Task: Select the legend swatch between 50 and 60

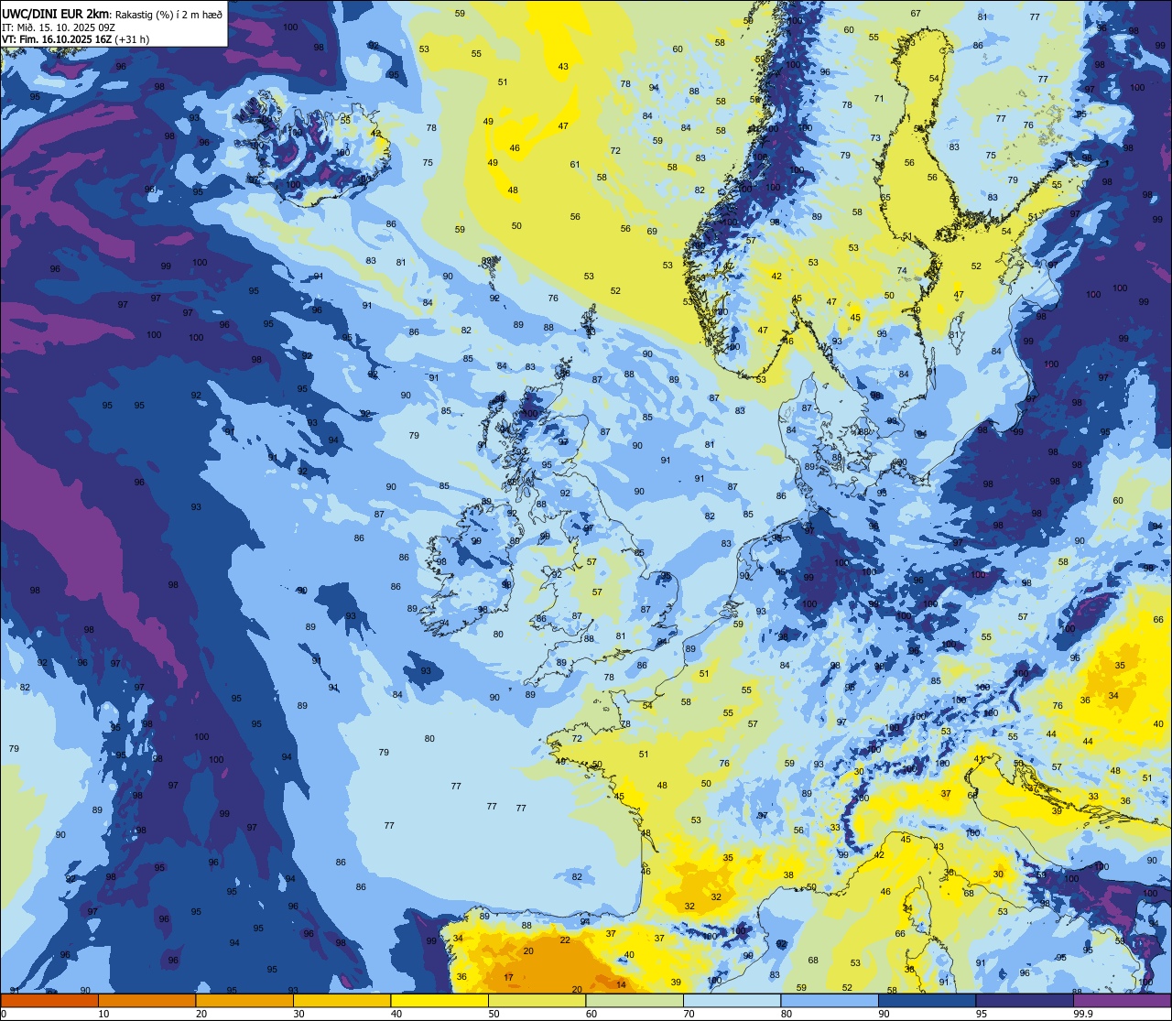Action: pyautogui.click(x=537, y=1000)
